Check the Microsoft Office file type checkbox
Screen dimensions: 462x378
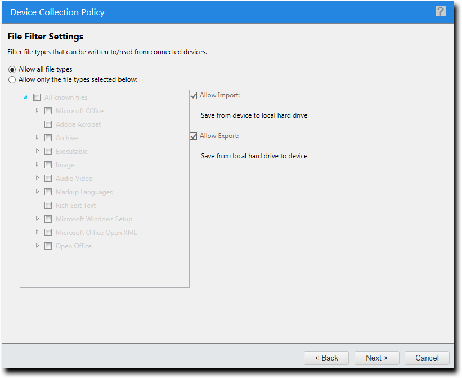click(48, 110)
